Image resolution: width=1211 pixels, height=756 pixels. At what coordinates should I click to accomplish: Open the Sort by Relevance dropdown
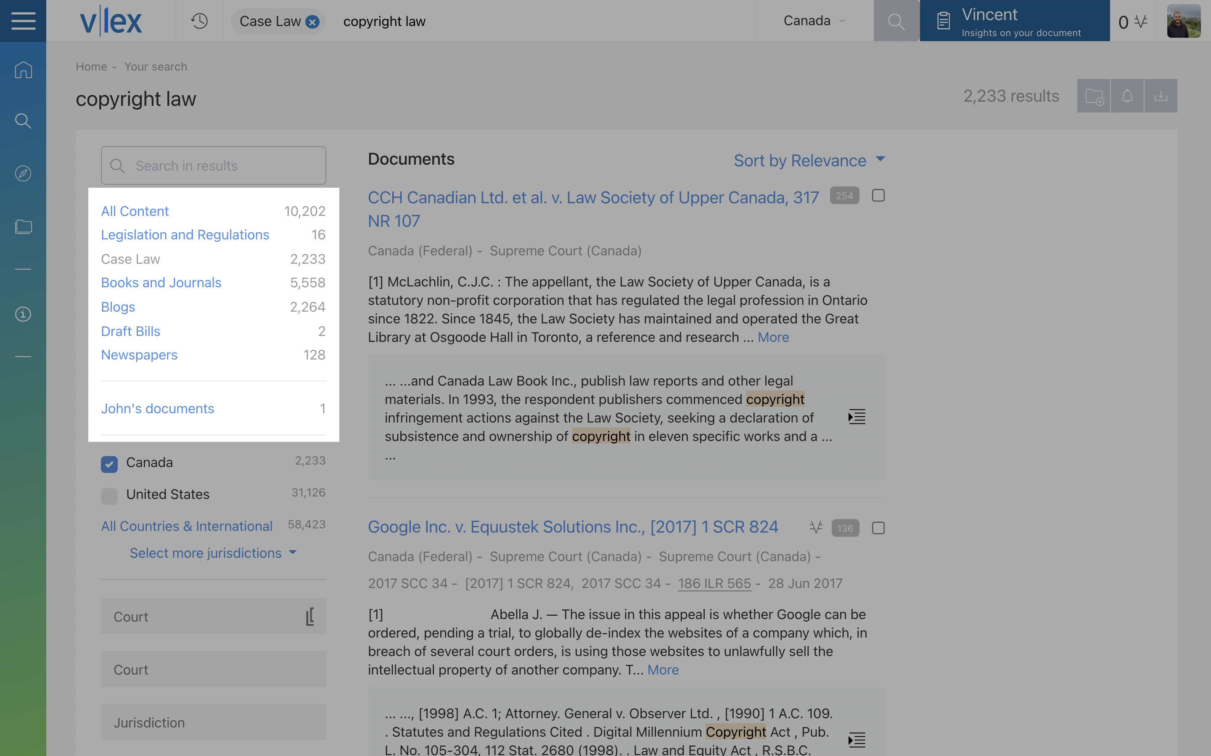[809, 160]
